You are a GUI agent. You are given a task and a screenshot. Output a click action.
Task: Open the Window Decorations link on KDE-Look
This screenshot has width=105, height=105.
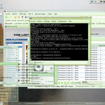(14, 60)
